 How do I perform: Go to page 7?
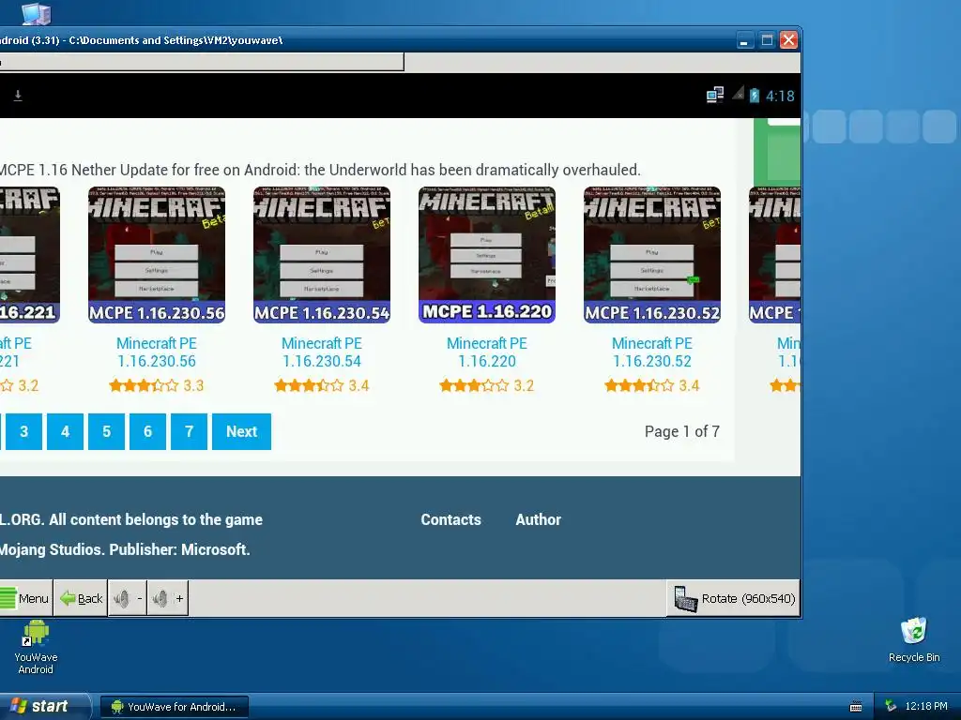[x=189, y=431]
